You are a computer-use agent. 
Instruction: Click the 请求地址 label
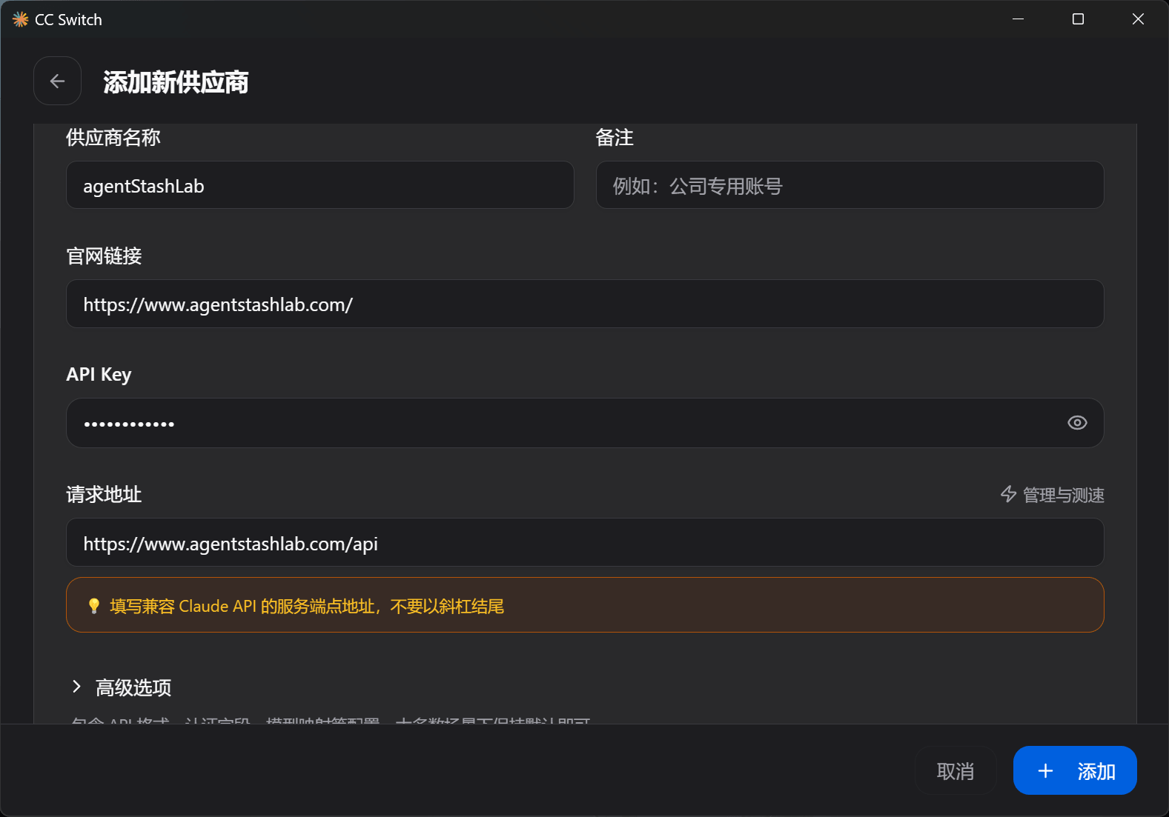[x=104, y=495]
